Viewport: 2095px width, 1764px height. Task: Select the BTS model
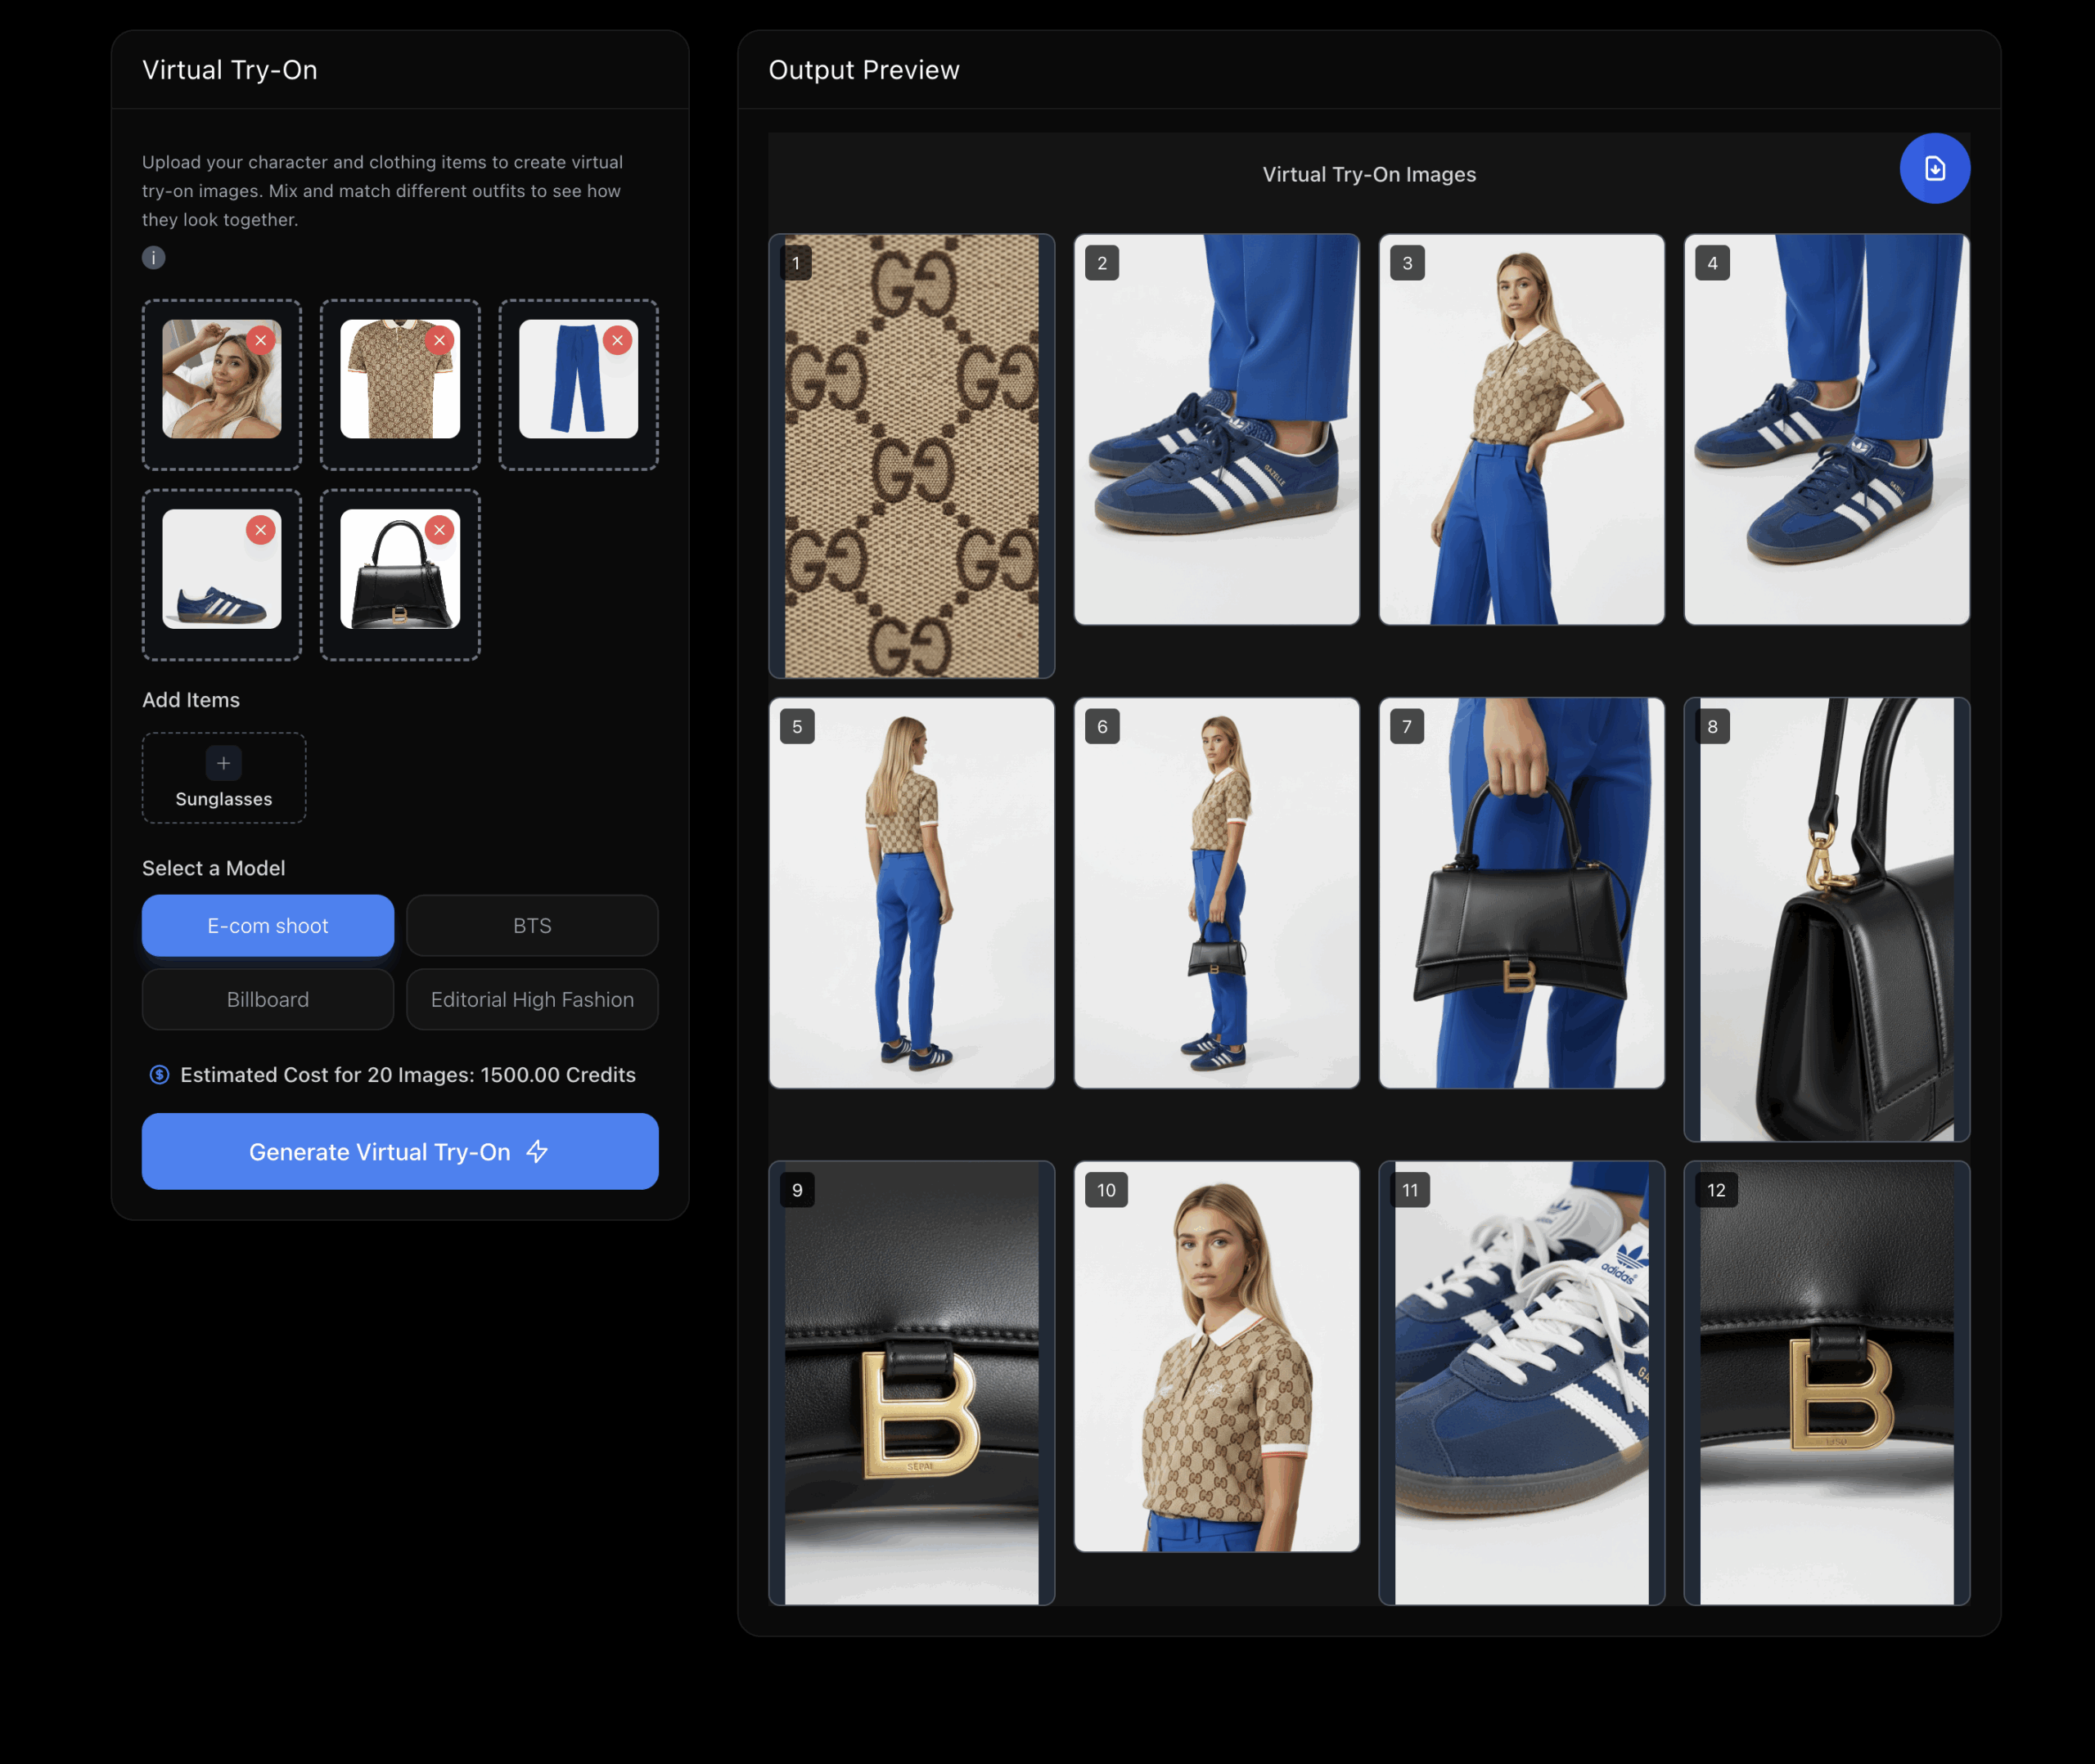532,926
